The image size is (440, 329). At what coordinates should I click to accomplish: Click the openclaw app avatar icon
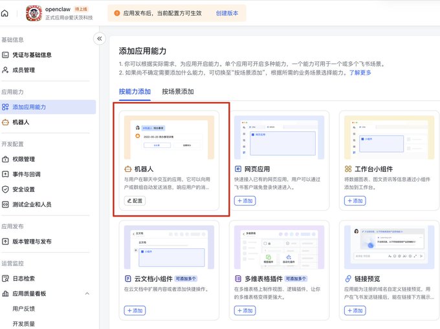coord(34,13)
